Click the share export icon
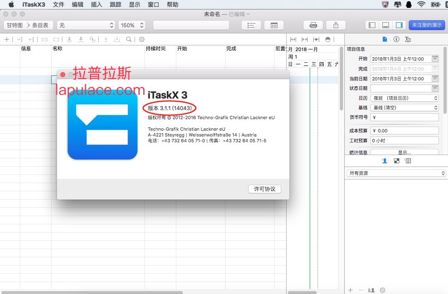The width and height of the screenshot is (448, 294). pos(336,26)
